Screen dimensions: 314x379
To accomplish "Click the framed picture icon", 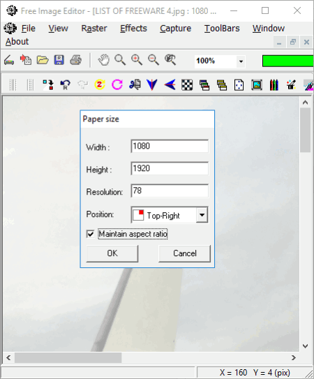I will click(257, 85).
